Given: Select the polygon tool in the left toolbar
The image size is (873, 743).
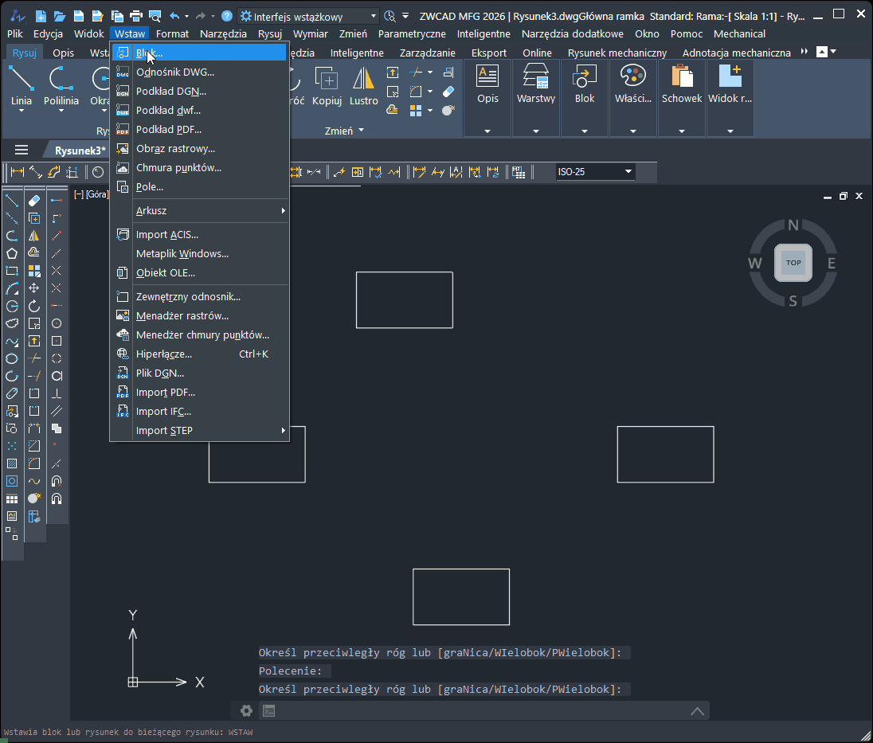Looking at the screenshot, I should [x=11, y=253].
